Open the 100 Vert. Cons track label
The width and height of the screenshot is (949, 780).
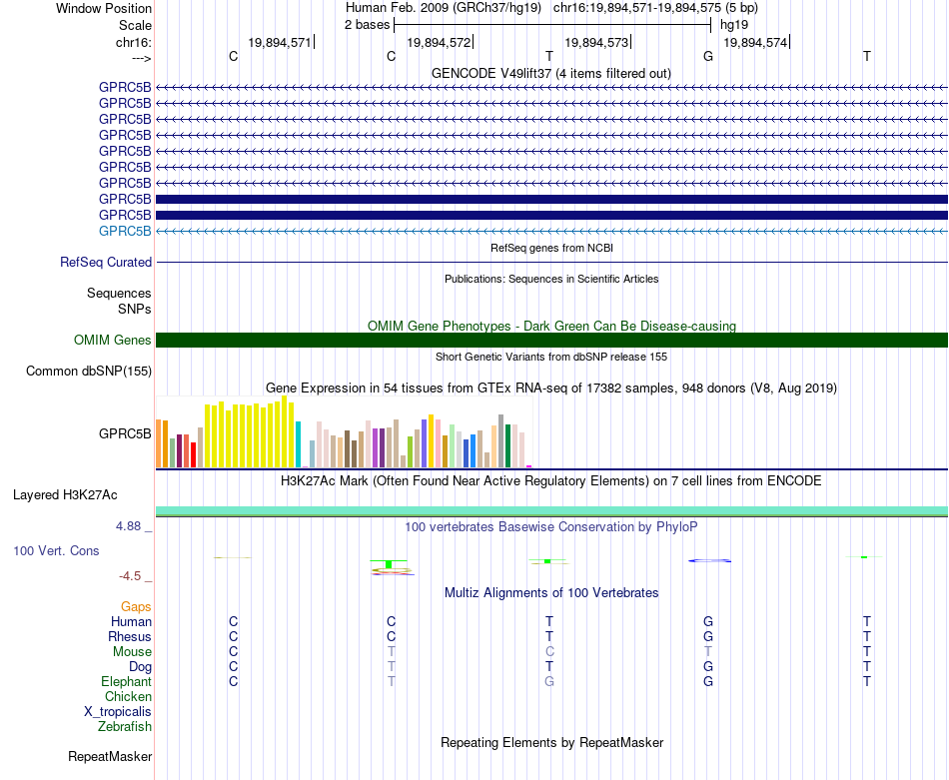[56, 550]
